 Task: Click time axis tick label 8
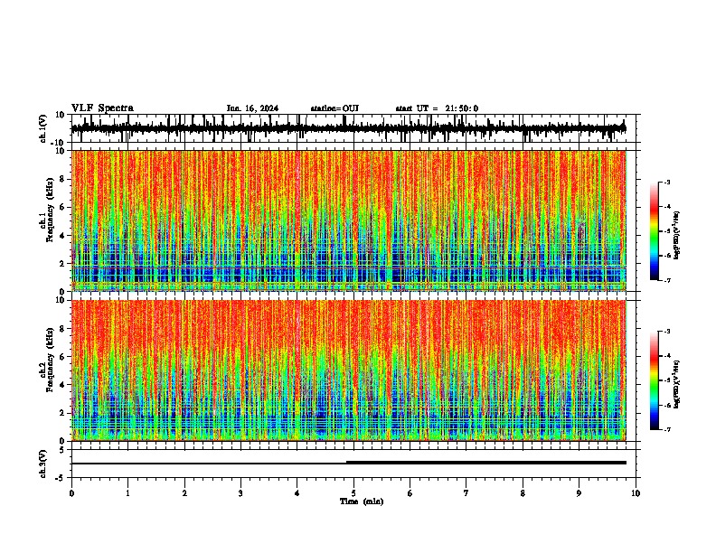(523, 493)
